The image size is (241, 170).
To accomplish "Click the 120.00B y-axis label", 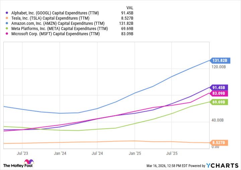I will (x=220, y=67).
